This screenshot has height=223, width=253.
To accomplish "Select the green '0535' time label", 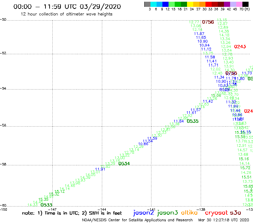I will click(x=192, y=121).
